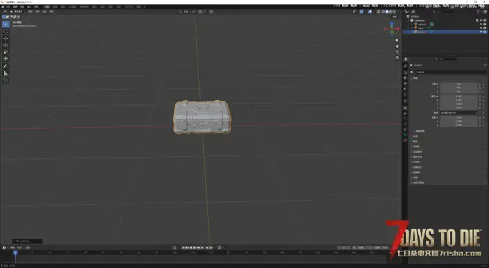
Task: Click the outliner filter funnel button
Action: [x=478, y=12]
